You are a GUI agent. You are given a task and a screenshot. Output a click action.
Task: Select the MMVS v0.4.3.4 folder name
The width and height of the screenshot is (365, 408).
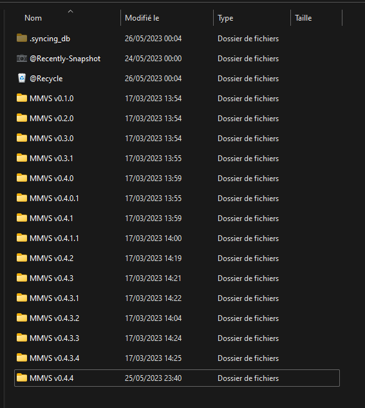[55, 358]
